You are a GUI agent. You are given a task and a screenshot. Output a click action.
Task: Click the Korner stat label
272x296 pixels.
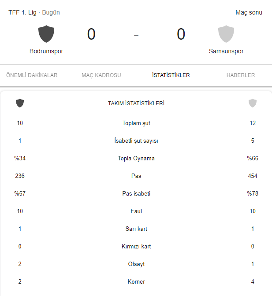pyautogui.click(x=136, y=282)
